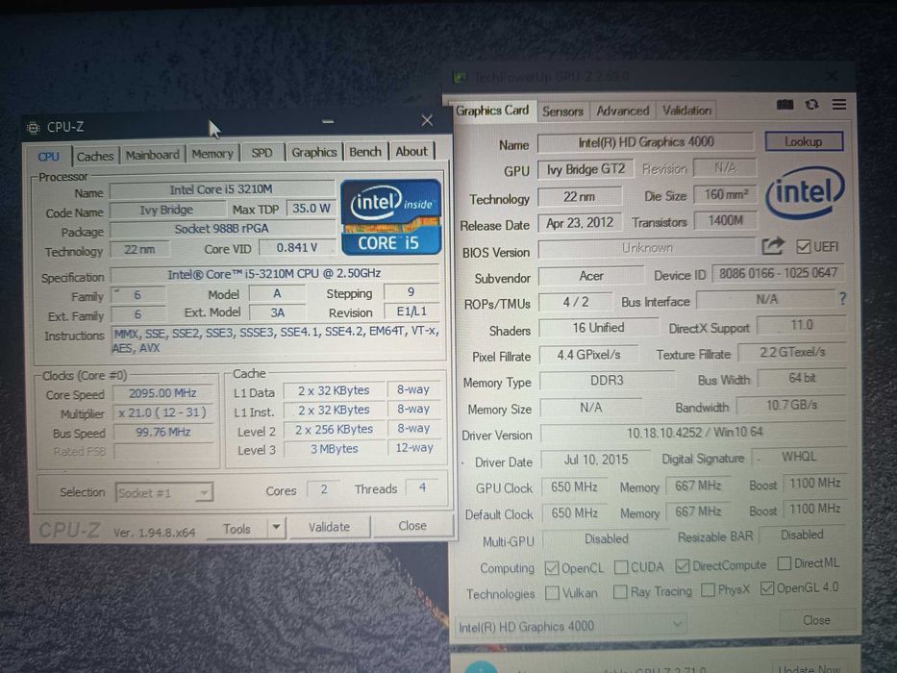
Task: Click the Bandwidth value 10.7 GB/s
Action: (x=792, y=405)
